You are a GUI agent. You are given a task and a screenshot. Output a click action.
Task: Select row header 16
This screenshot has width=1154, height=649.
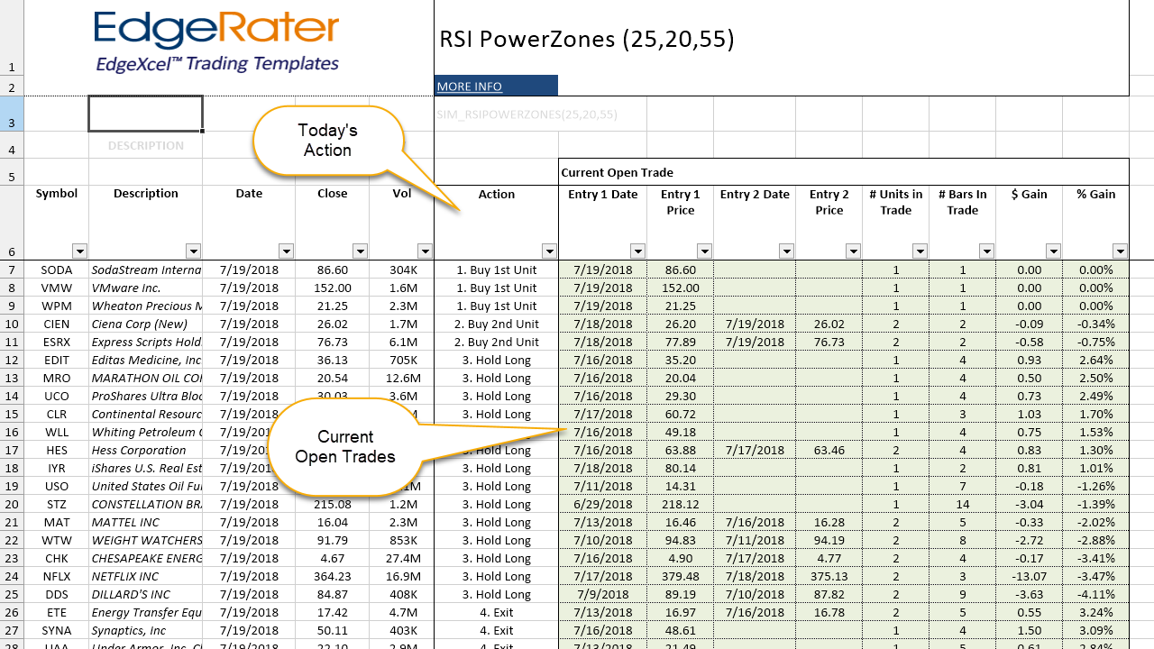tap(12, 432)
